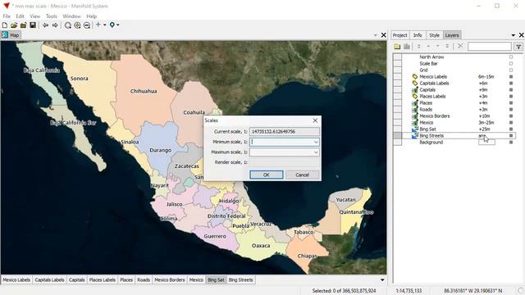Toggle North Arrow visibility box
The height and width of the screenshot is (295, 525).
coord(511,57)
